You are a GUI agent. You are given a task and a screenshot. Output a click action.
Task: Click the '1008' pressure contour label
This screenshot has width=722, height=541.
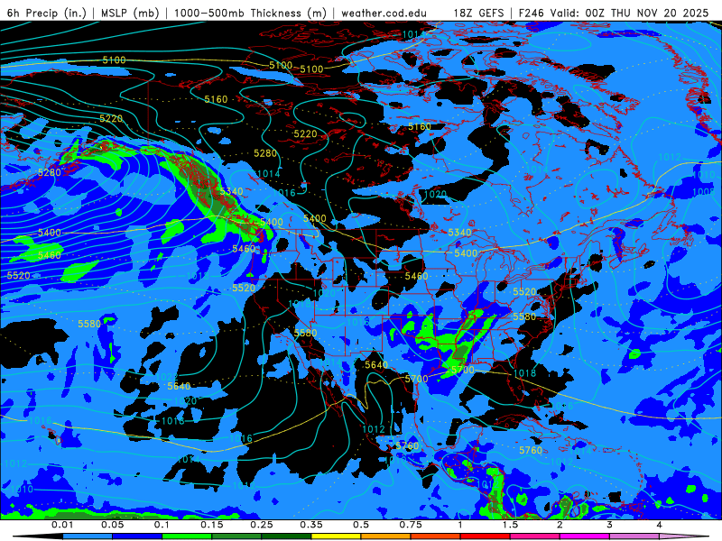pyautogui.click(x=704, y=191)
